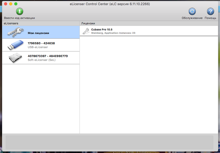Select the blue USB stick icon
The width and height of the screenshot is (220, 153).
[x=16, y=45]
